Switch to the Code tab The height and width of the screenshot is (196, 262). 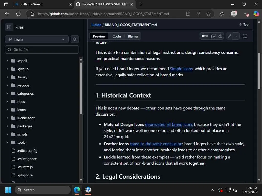point(116,36)
